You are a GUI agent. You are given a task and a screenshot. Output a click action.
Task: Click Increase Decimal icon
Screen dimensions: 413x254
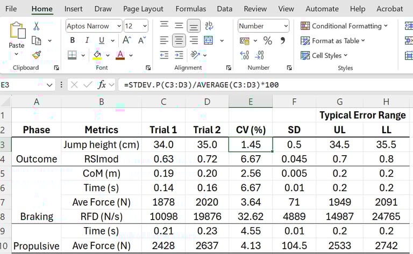point(245,55)
